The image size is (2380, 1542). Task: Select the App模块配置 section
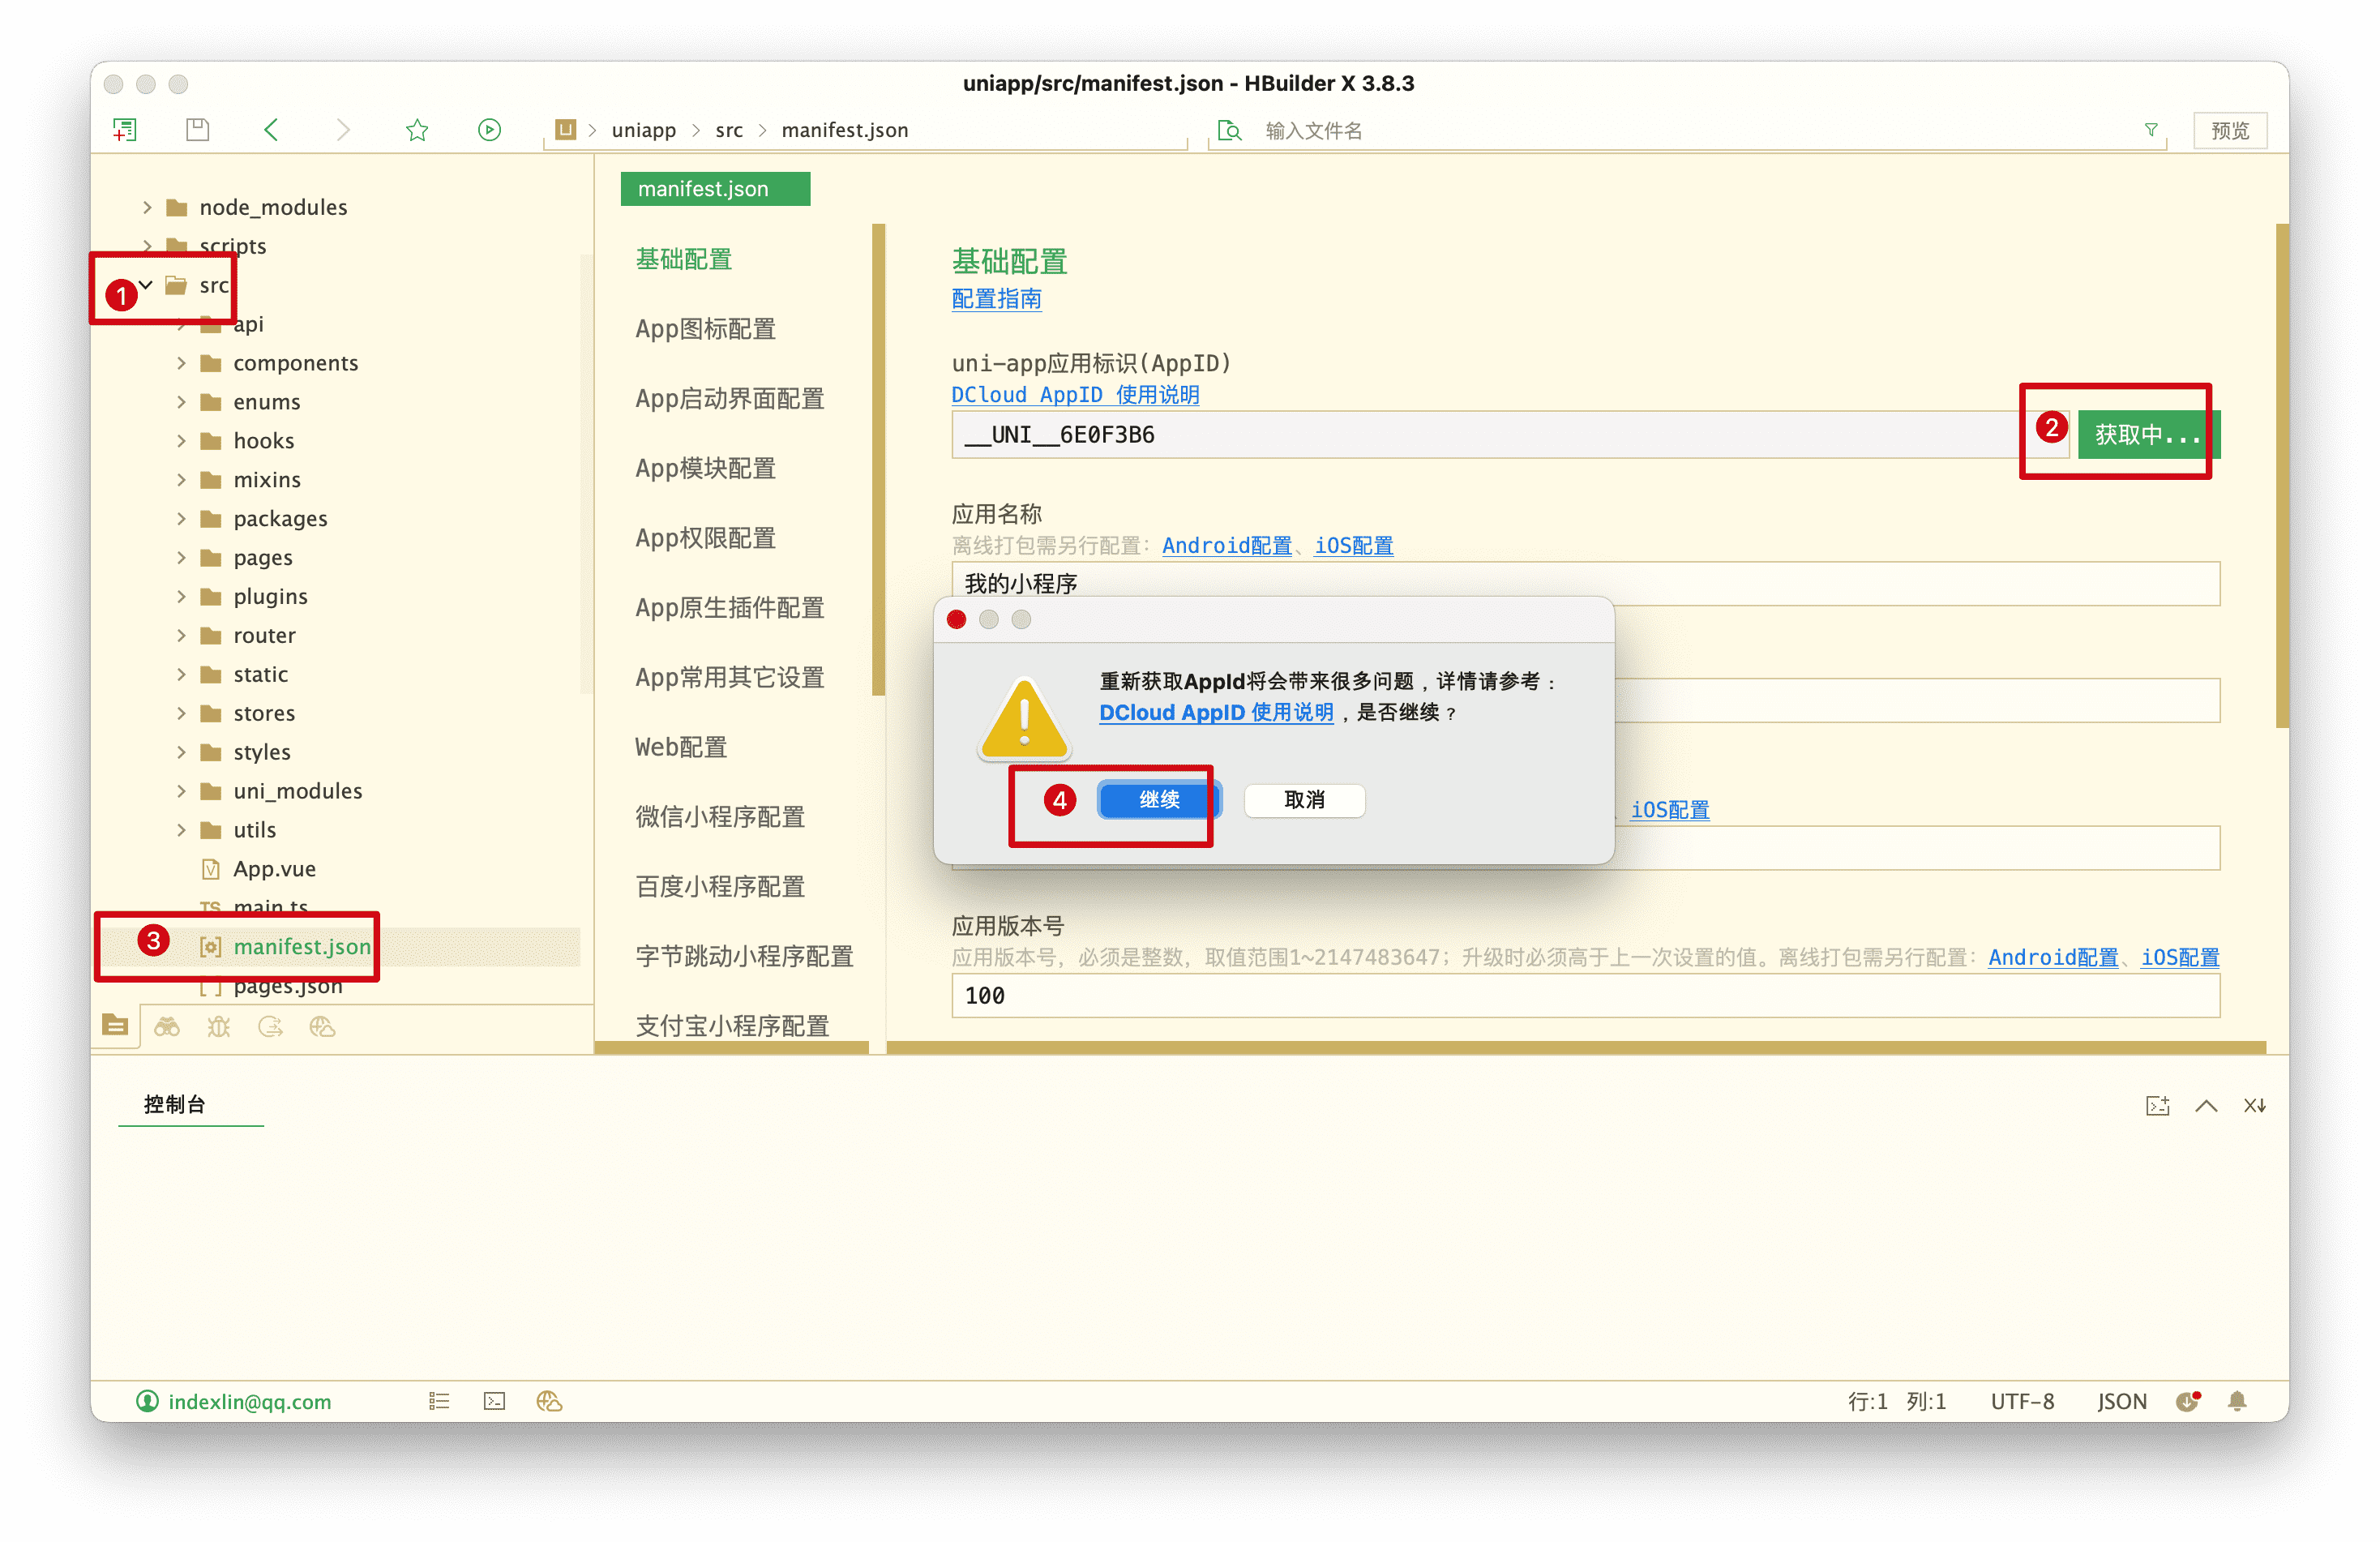705,468
